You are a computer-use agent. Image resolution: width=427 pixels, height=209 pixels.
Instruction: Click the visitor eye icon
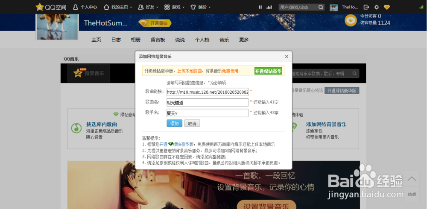(351, 20)
